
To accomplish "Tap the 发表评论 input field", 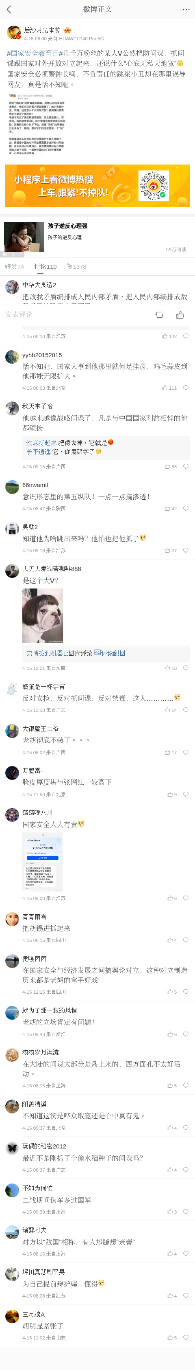I will click(74, 315).
